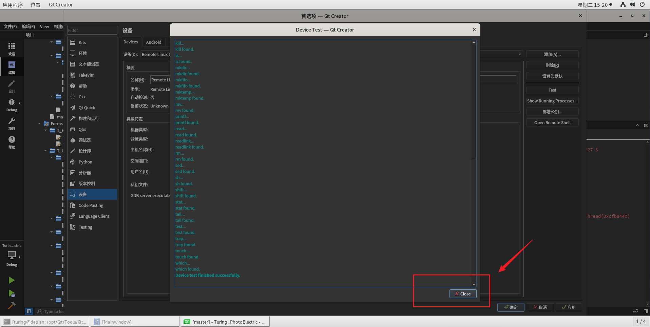Screen dimensions: 650x327
Task: Open the 分析器 preferences category
Action: (x=92, y=173)
